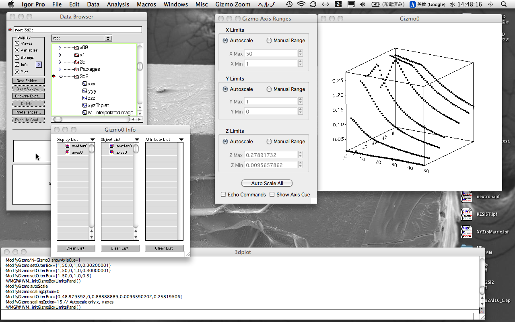515x322 pixels.
Task: Click the Auto Scale All button
Action: pos(267,183)
